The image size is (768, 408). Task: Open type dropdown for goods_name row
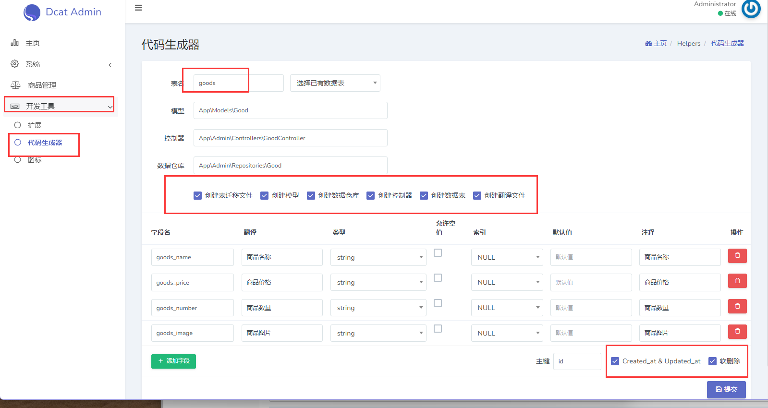378,257
